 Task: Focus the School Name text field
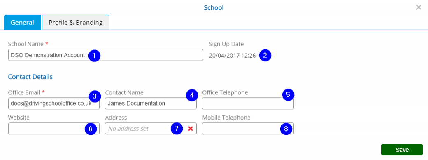point(106,55)
